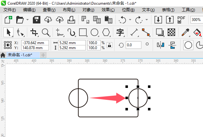Open the 位图(B) menu
Viewport: 203px width, 137px height.
(x=128, y=10)
